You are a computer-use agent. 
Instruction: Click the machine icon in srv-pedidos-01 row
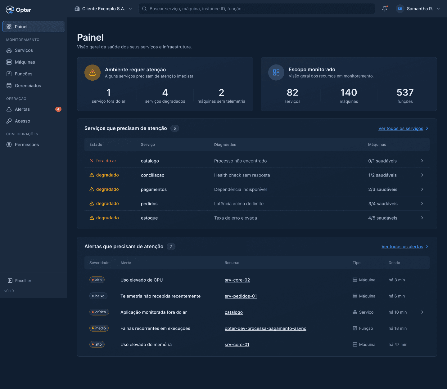[x=355, y=296]
